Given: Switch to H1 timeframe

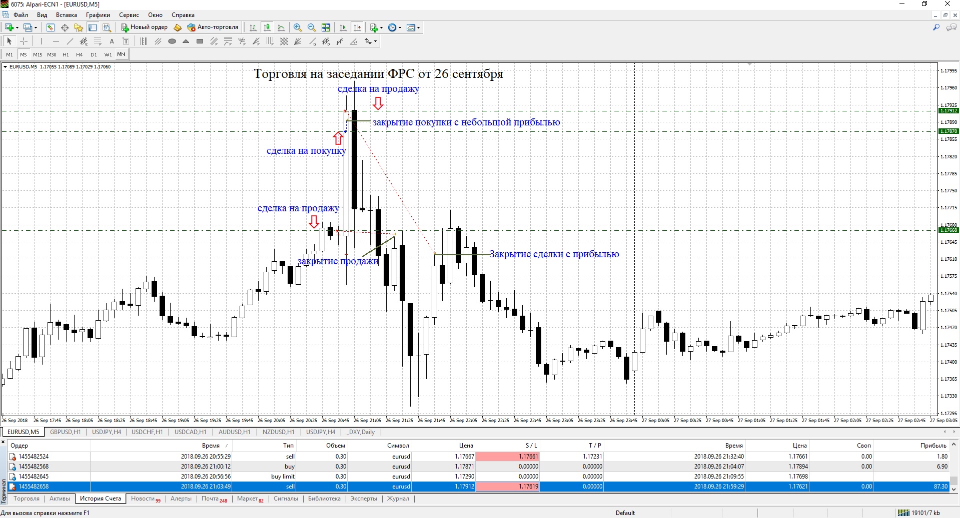Looking at the screenshot, I should 66,54.
